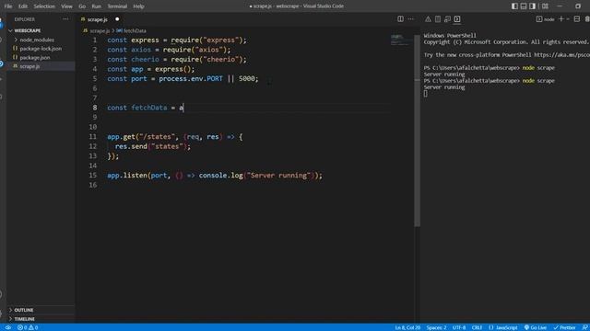Toggle secondary side bar layout icon
Image resolution: width=590 pixels, height=331 pixels.
pos(533,6)
